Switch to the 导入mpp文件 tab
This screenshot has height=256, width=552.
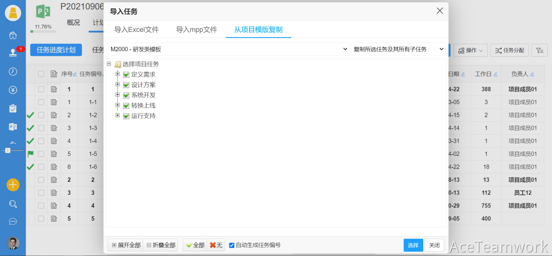pyautogui.click(x=197, y=30)
